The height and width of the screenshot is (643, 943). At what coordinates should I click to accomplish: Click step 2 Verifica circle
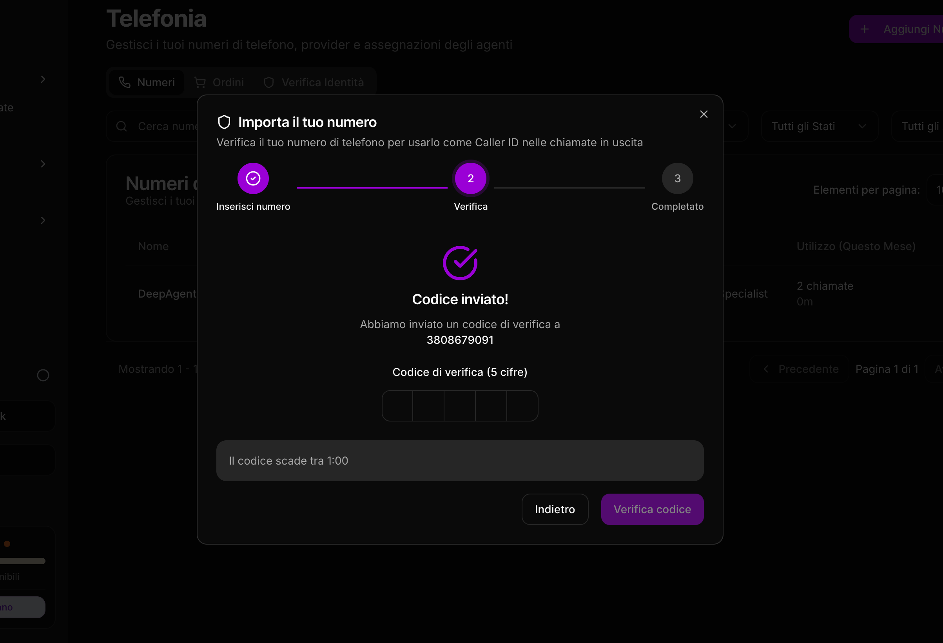(470, 178)
